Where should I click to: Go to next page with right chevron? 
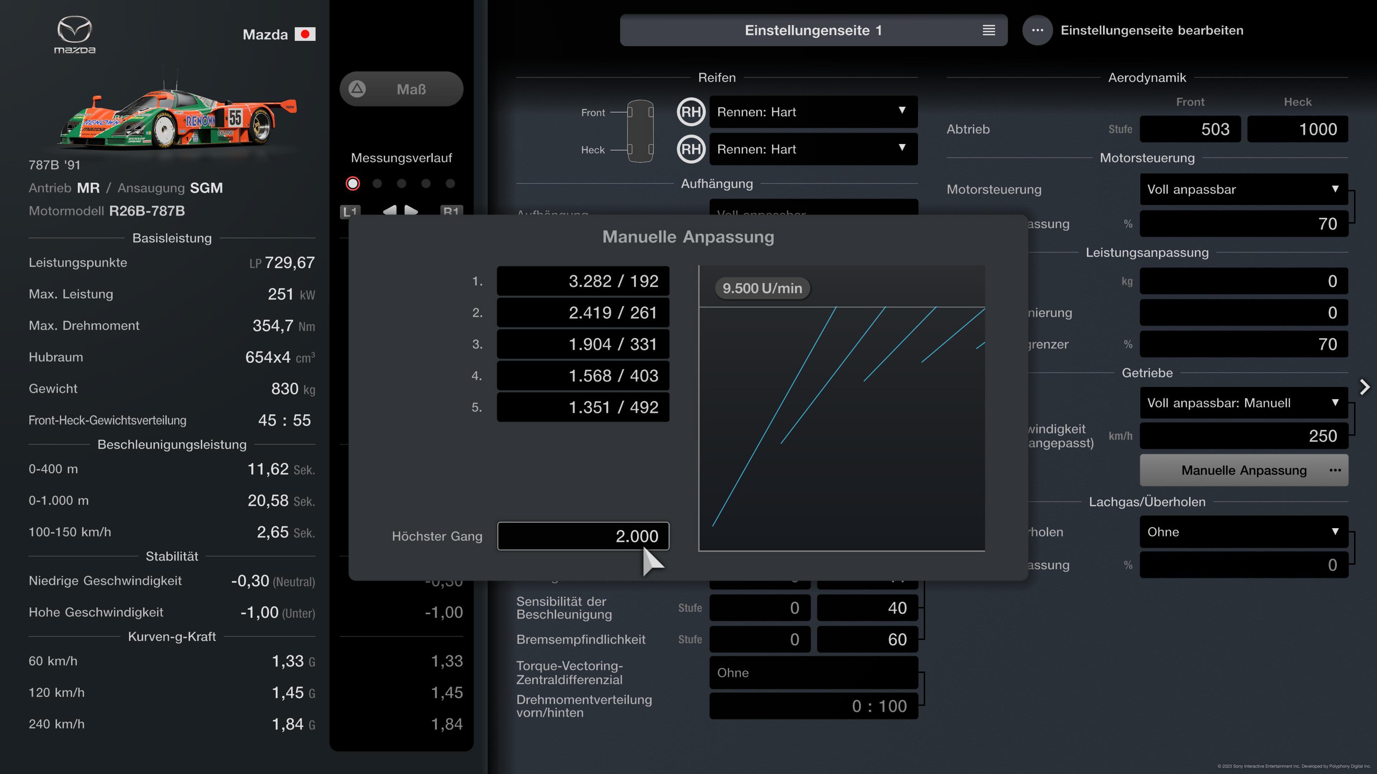1365,387
